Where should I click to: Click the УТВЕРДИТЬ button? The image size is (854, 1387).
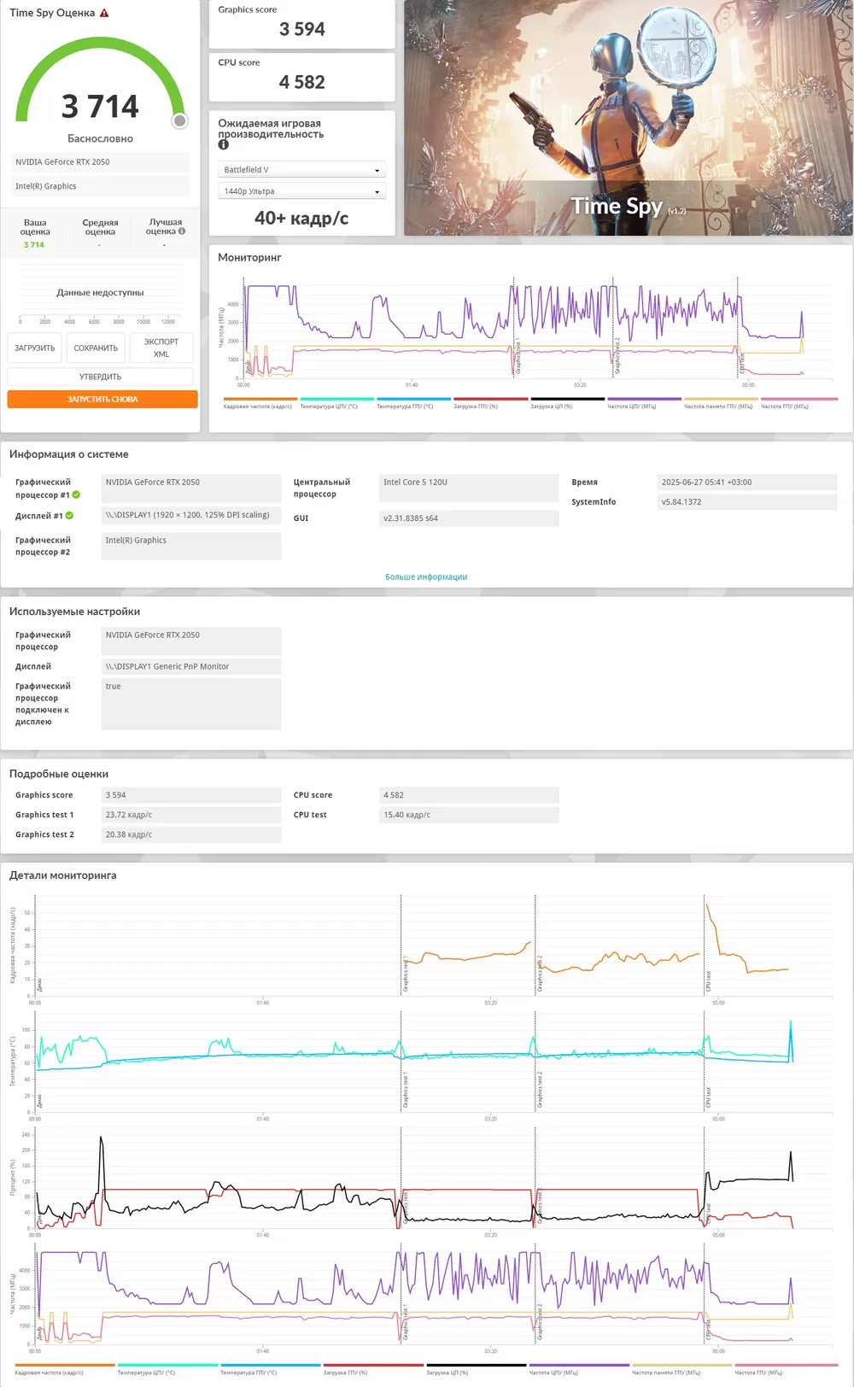coord(100,377)
